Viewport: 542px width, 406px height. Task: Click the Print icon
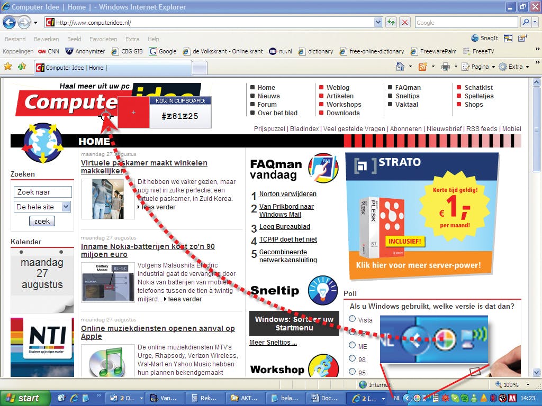click(x=445, y=67)
